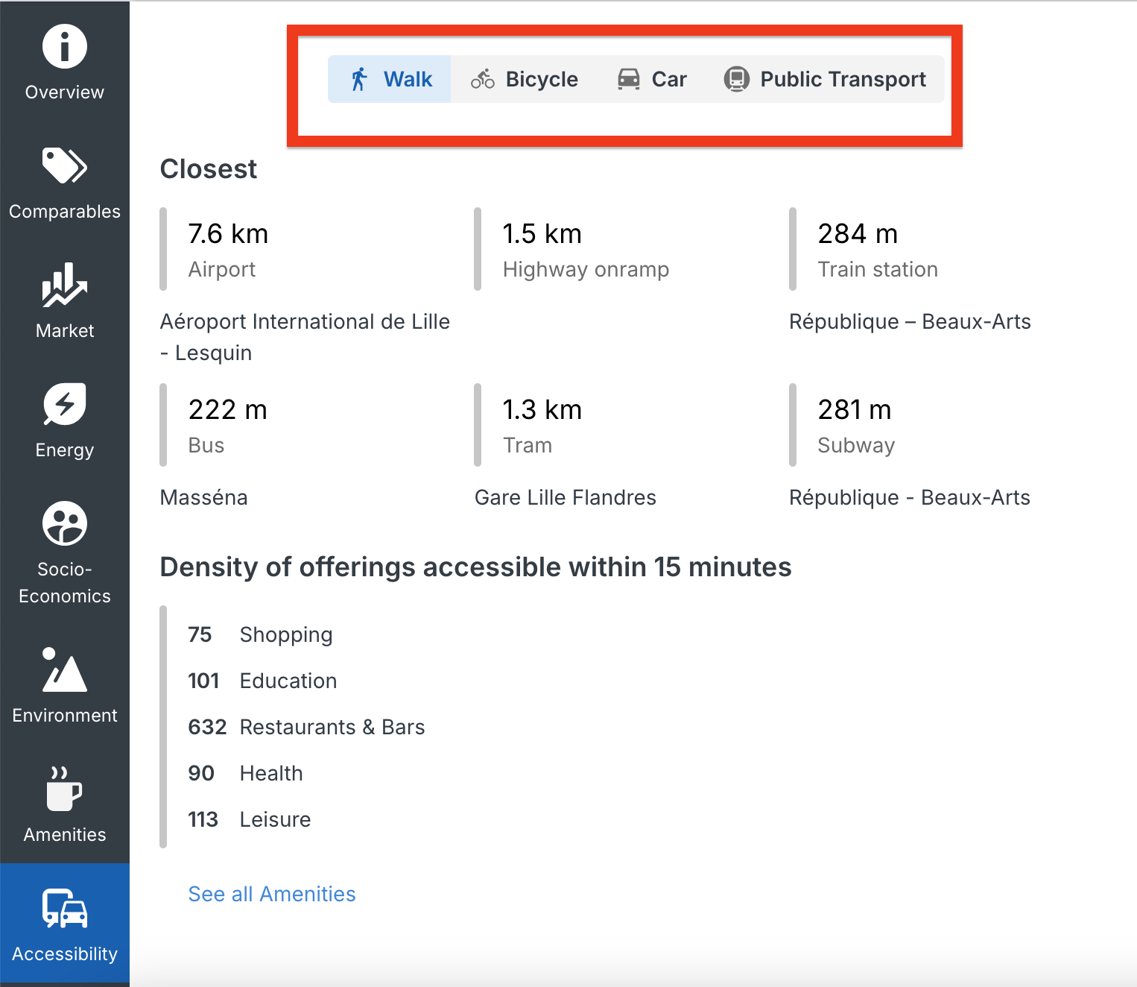Click the Bus label
1137x987 pixels.
[206, 445]
